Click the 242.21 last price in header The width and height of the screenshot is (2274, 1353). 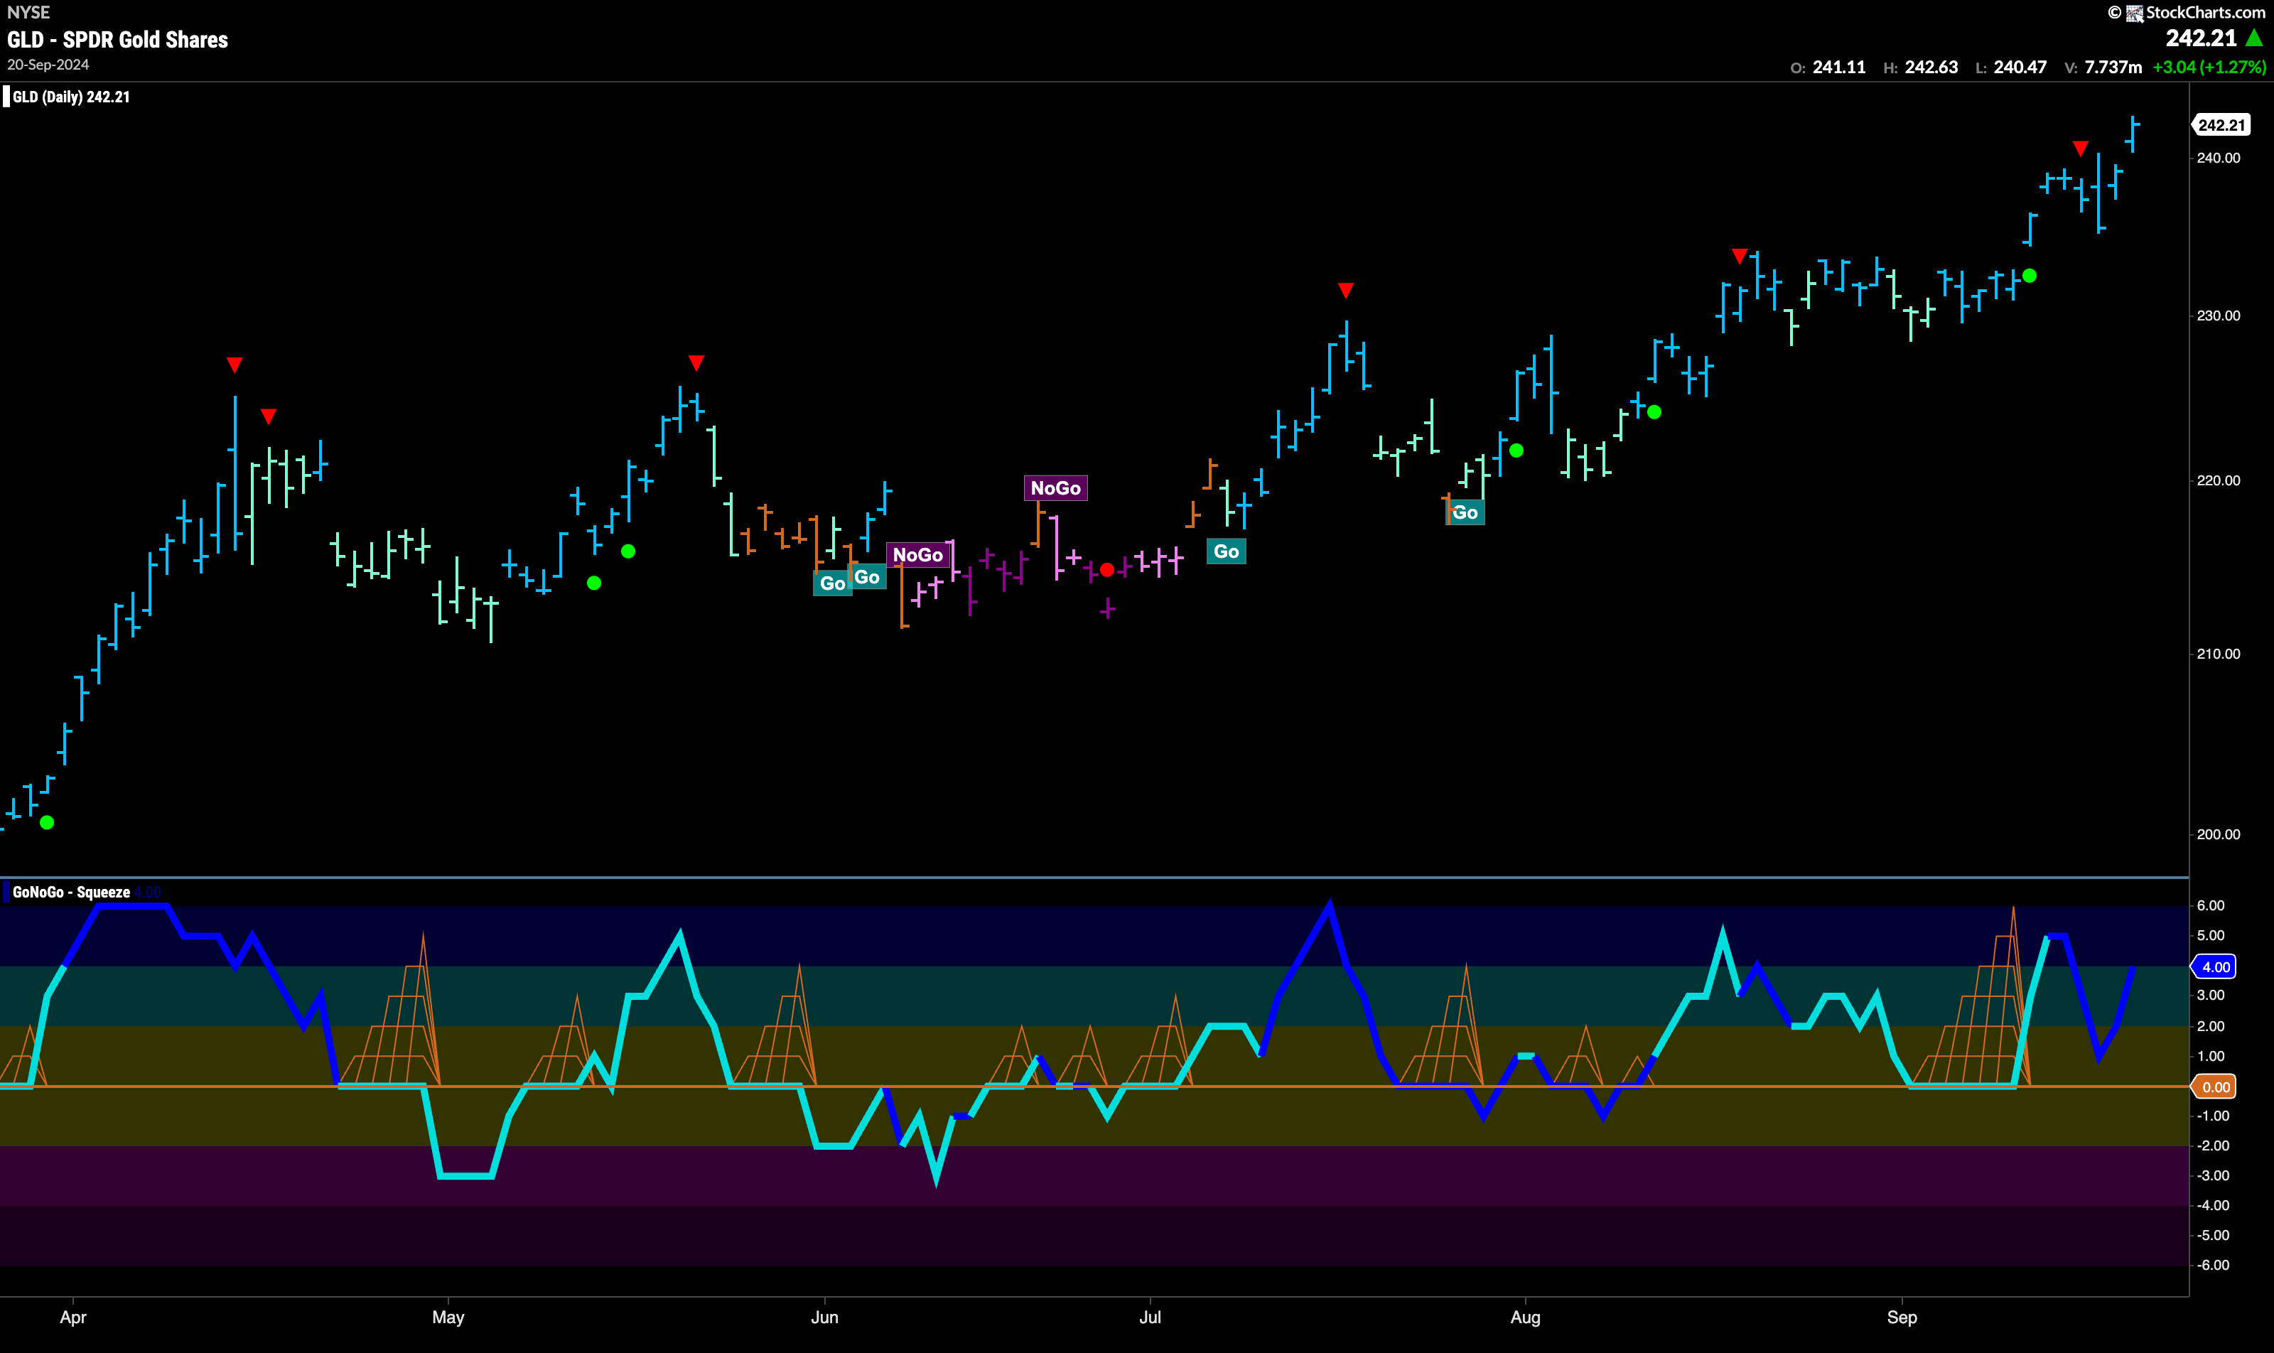pyautogui.click(x=2201, y=38)
